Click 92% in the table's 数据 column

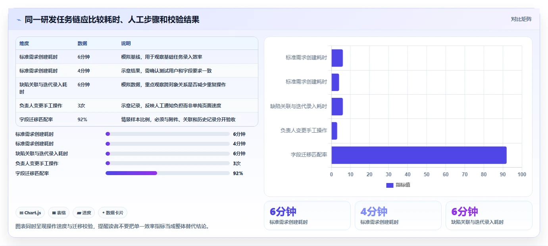[x=82, y=120]
